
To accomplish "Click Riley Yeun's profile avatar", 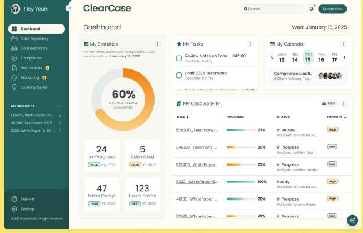I will (15, 9).
